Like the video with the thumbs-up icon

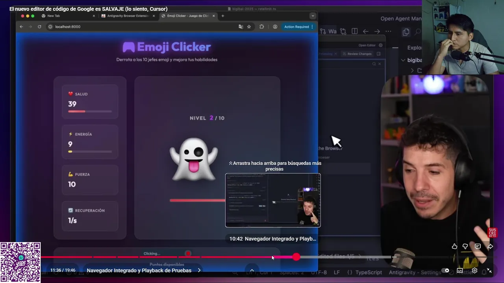coord(454,246)
